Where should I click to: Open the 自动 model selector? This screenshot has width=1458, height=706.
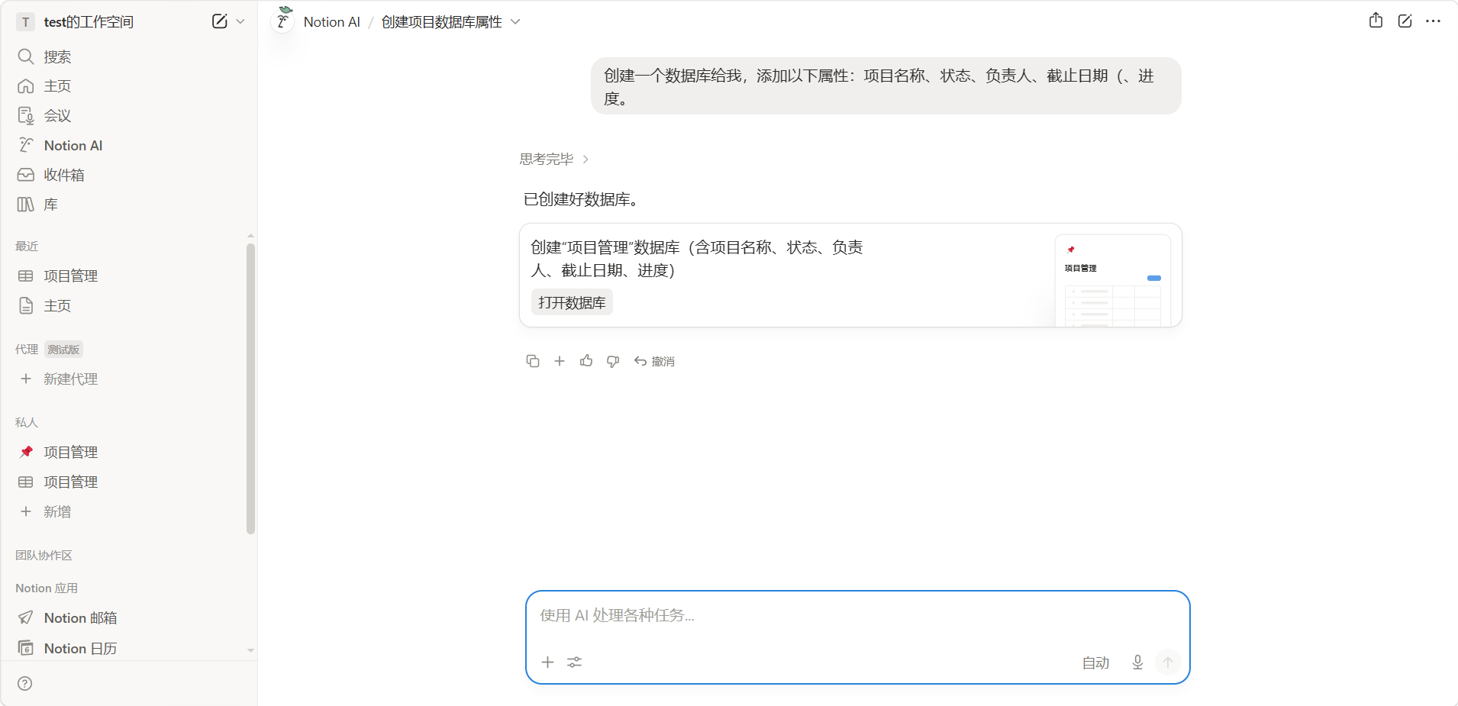click(x=1095, y=662)
